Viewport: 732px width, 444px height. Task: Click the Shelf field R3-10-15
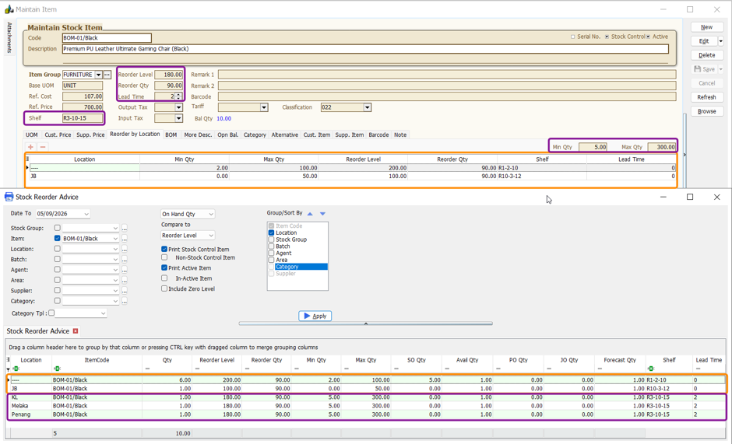pyautogui.click(x=83, y=118)
